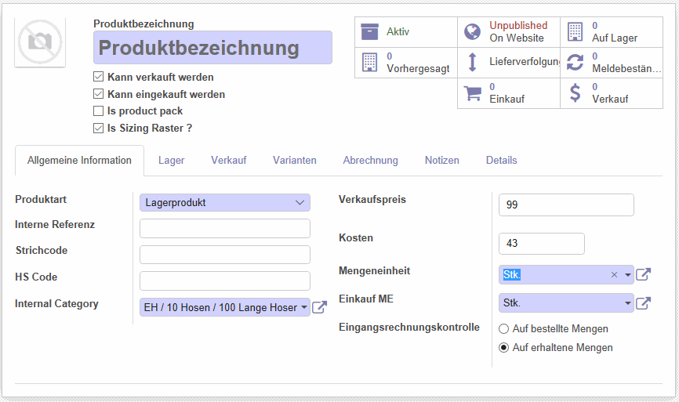The height and width of the screenshot is (402, 679).
Task: Clear the Mengeneinheit value with the X
Action: point(614,275)
